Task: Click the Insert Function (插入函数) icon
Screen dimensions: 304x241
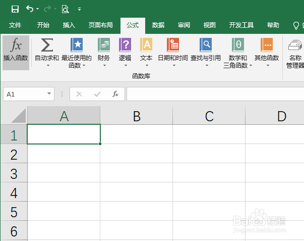Action: click(x=16, y=46)
